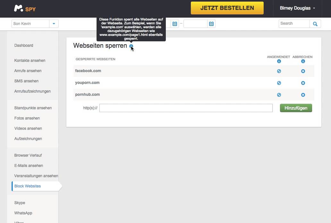Open SMS ansehen in the sidebar
Image resolution: width=331 pixels, height=223 pixels.
[26, 81]
